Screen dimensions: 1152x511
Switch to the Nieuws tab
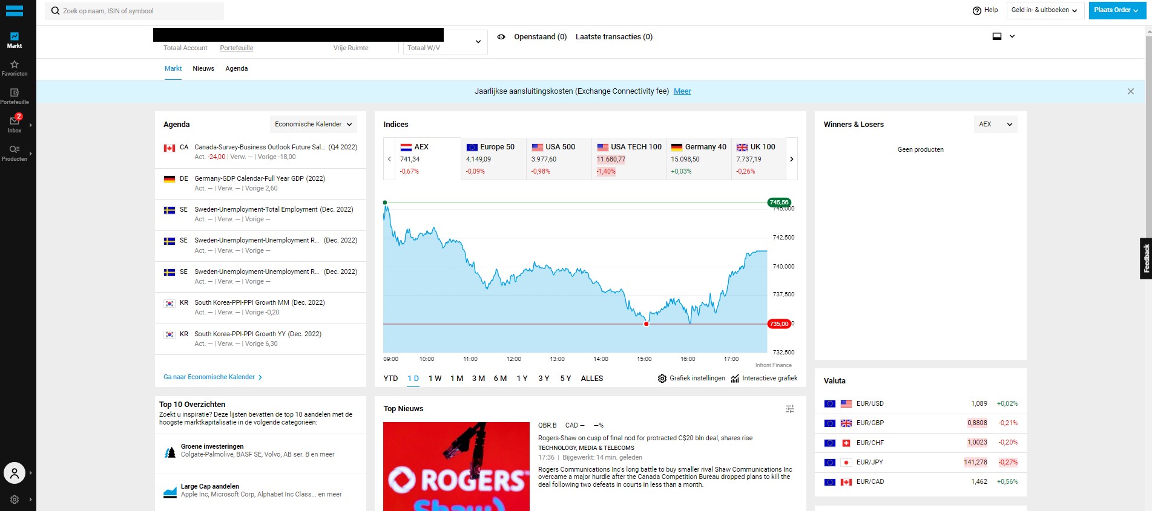tap(203, 69)
